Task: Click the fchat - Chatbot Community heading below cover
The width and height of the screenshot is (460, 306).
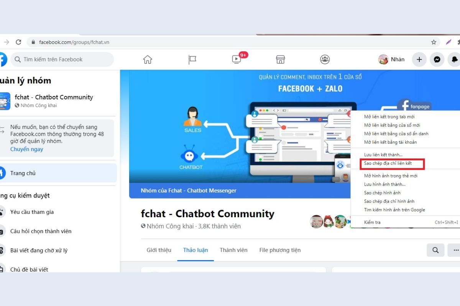Action: 208,214
